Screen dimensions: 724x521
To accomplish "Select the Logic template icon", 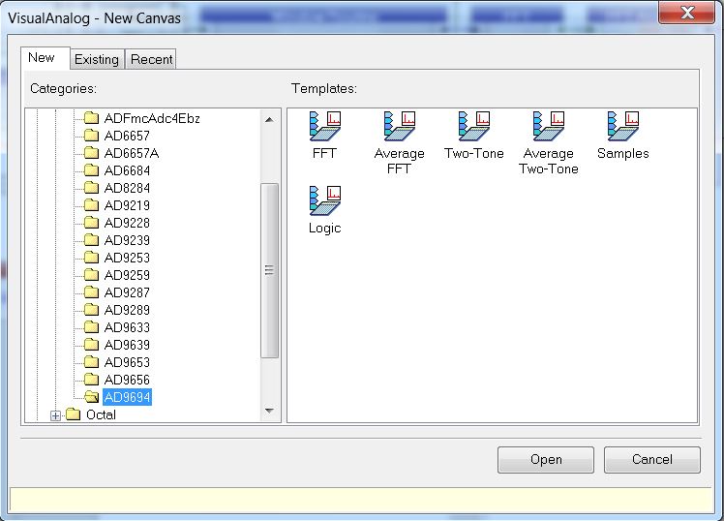I will click(x=324, y=200).
